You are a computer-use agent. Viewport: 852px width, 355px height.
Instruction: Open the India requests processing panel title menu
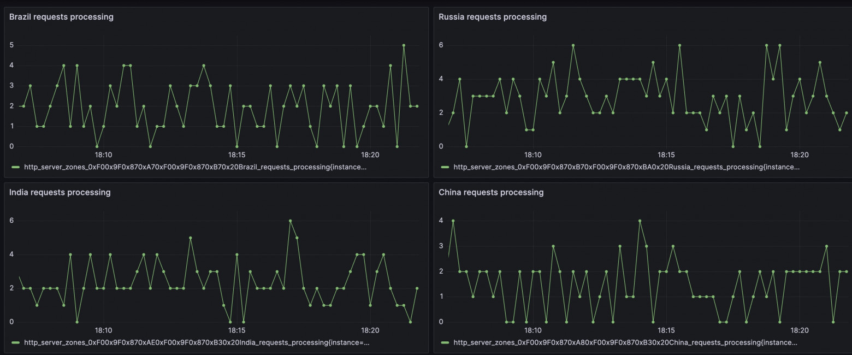60,192
